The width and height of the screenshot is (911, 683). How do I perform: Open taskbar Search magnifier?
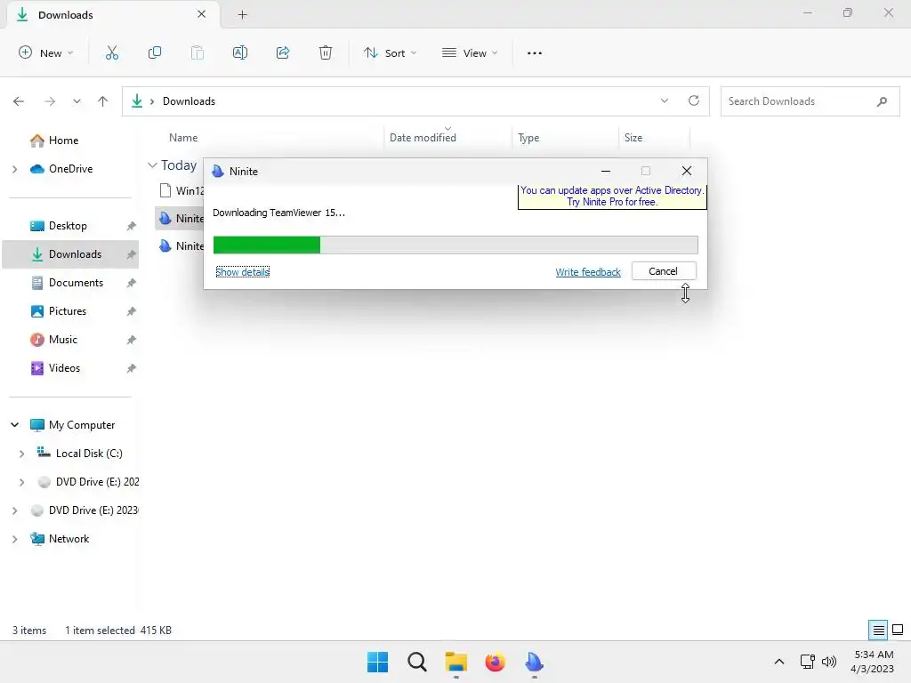click(417, 662)
